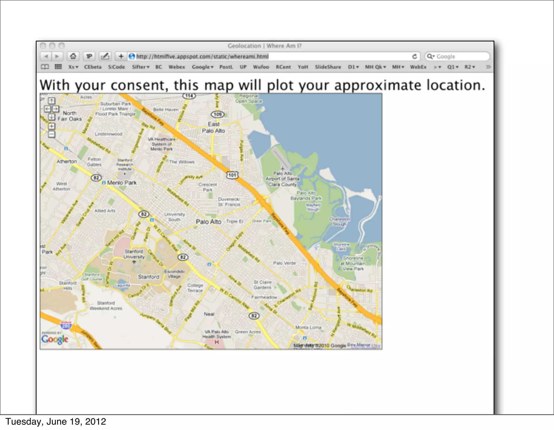Open the Reading List book icon
The image size is (554, 430).
[45, 67]
